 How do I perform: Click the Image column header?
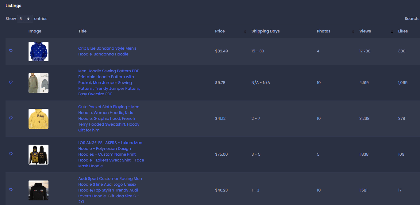[35, 31]
